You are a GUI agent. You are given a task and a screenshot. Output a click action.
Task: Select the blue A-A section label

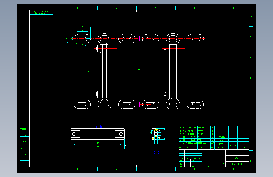pos(156,153)
